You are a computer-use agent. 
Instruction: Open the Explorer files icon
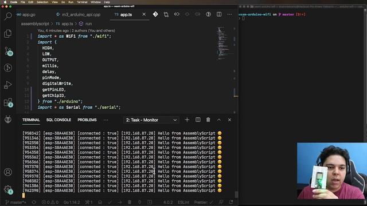(x=8, y=33)
